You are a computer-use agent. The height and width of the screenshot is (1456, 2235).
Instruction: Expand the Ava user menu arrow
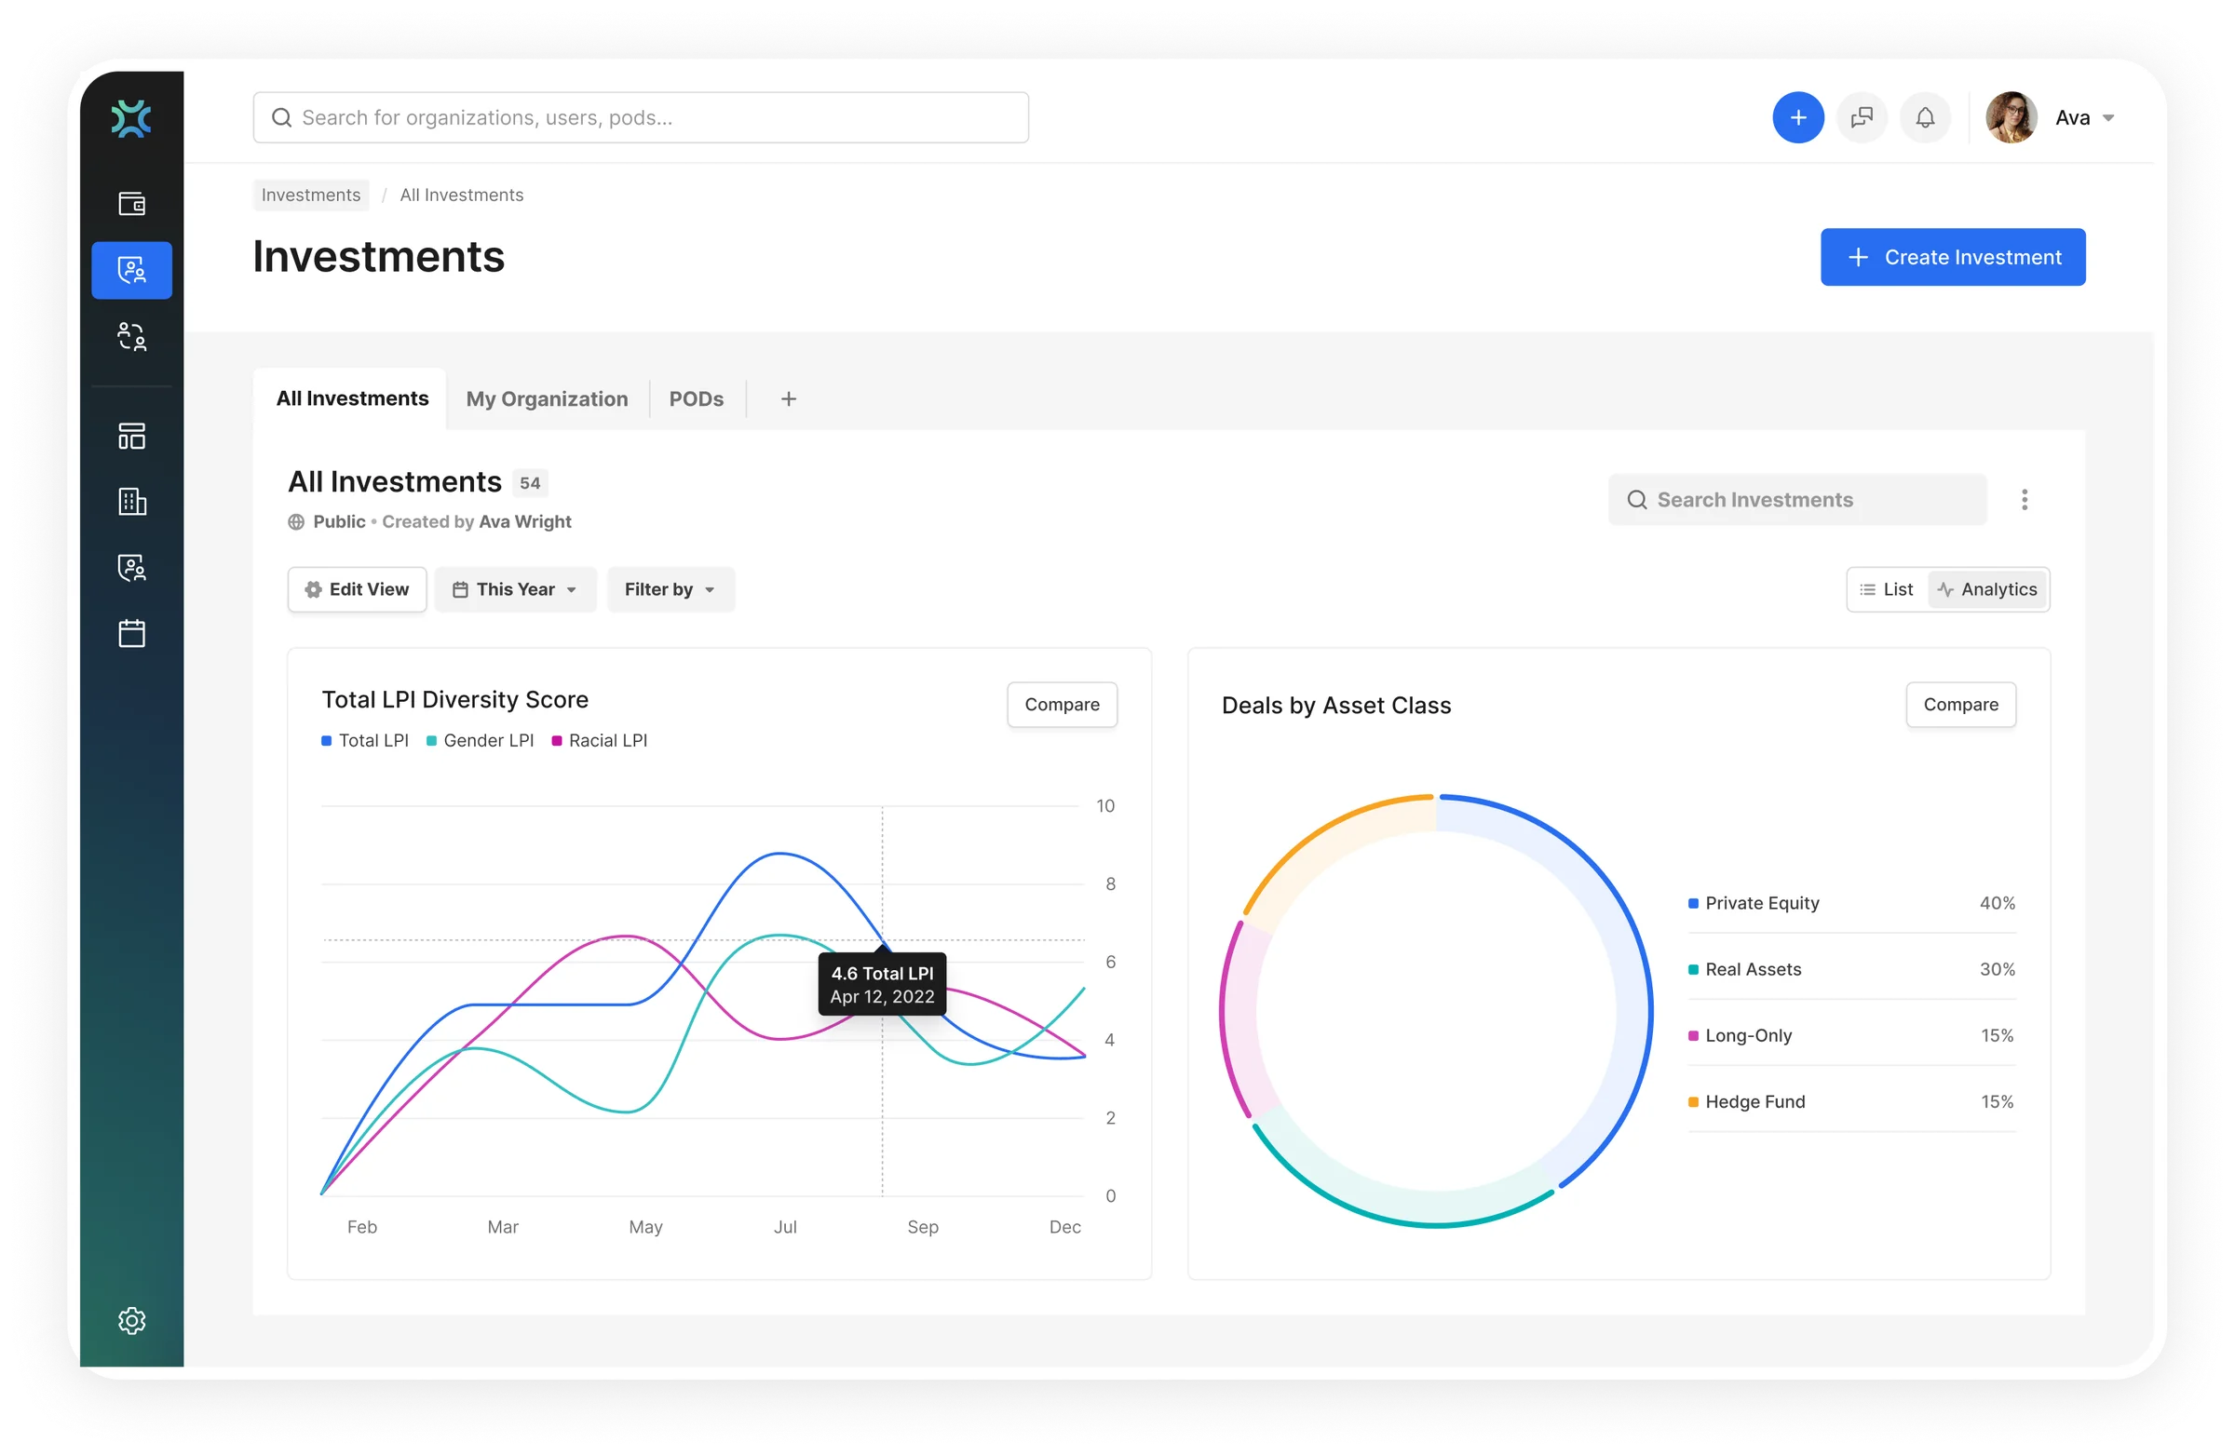[x=2108, y=118]
